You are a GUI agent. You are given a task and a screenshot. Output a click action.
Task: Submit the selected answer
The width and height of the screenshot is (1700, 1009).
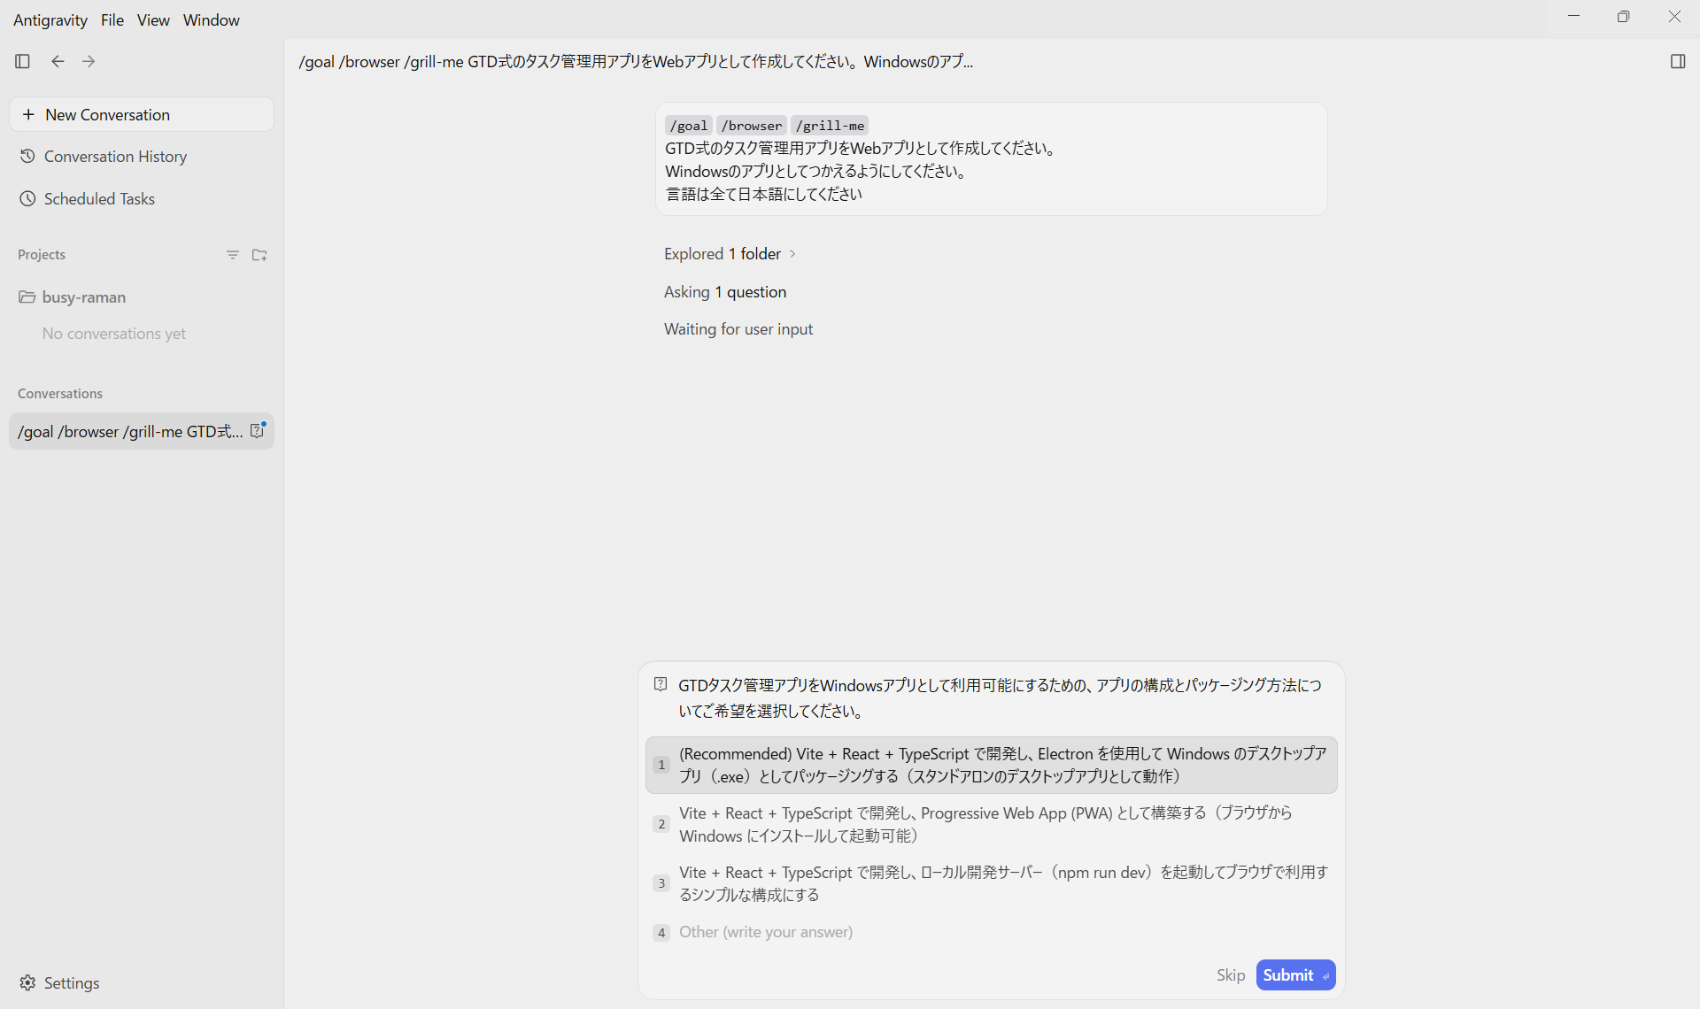click(1295, 974)
